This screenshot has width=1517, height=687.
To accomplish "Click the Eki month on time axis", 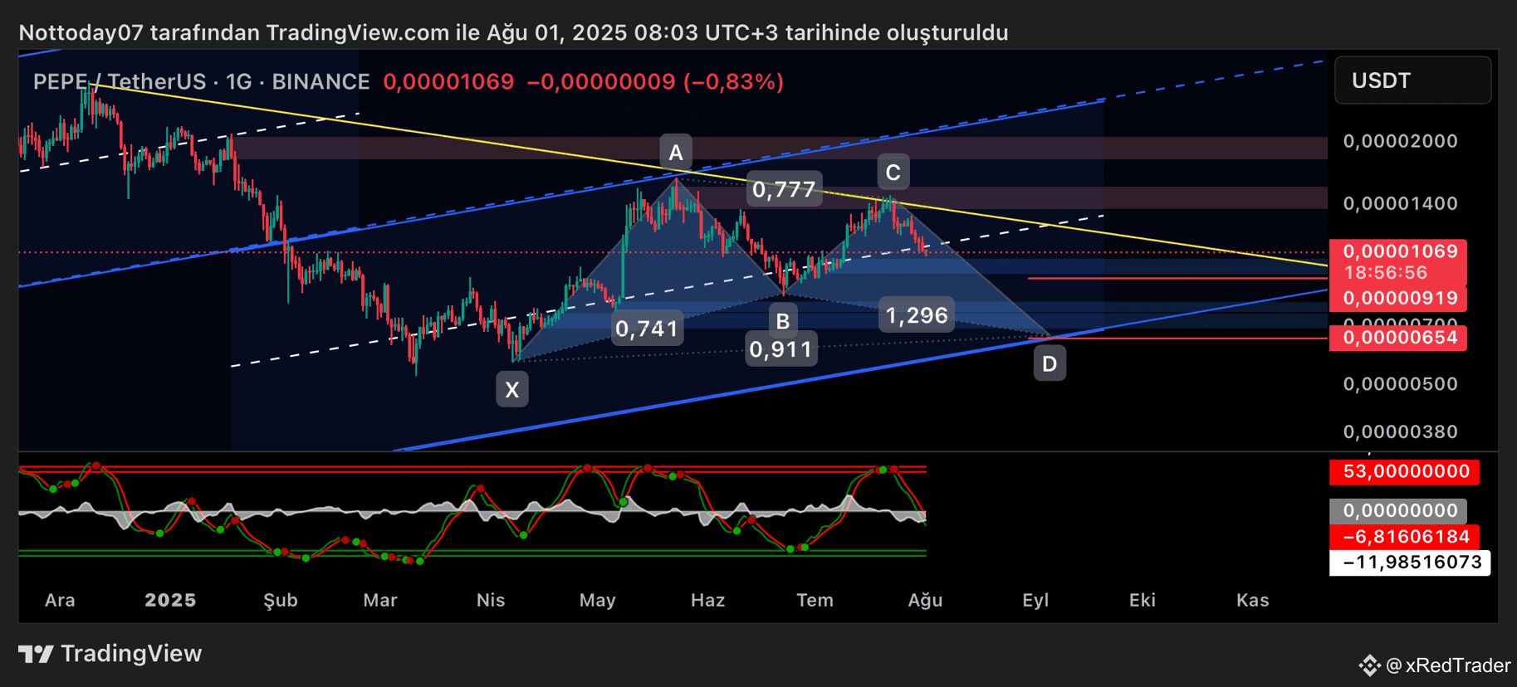I will [1143, 600].
